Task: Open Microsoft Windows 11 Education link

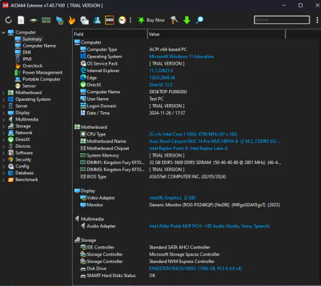Action: pyautogui.click(x=182, y=57)
